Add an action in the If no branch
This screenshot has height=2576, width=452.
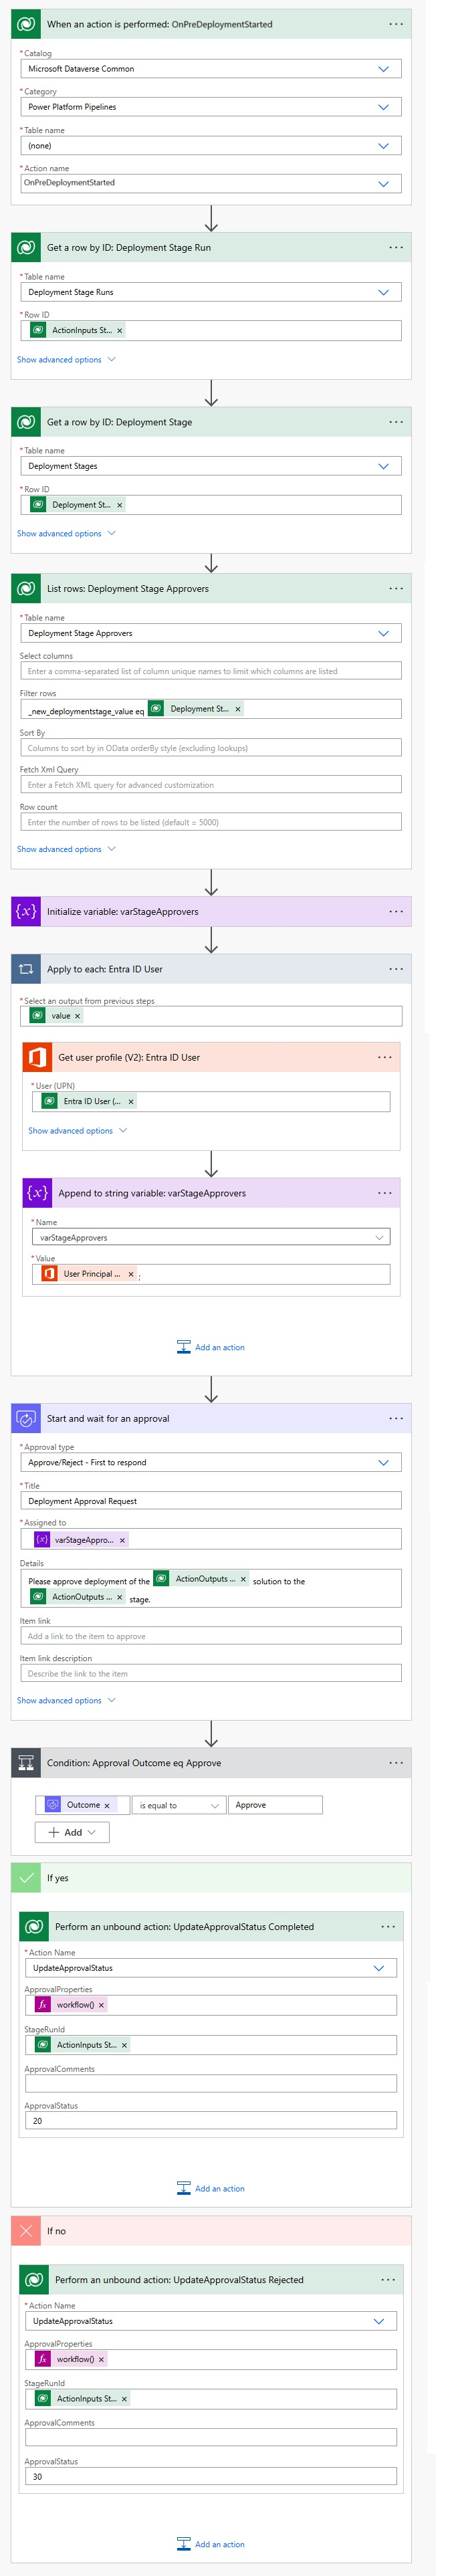(x=211, y=2544)
